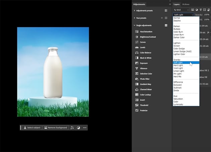The image size is (211, 152).
Task: Add a new preset with plus icon
Action: pos(162,18)
